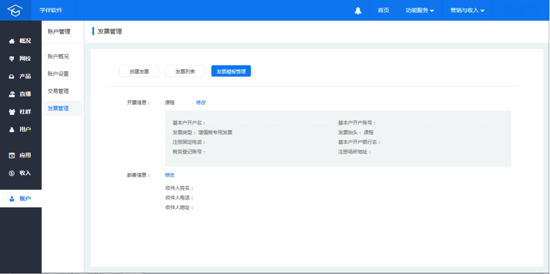Viewport: 550px width, 274px height.
Task: Open 产品 icon in left sidebar
Action: point(11,77)
